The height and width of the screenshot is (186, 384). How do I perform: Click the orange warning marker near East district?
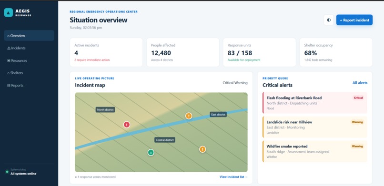[x=189, y=116]
